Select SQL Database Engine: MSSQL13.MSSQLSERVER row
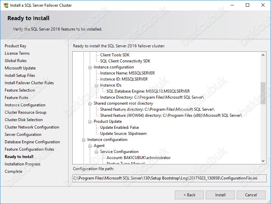271x204 pixels. (x=148, y=91)
